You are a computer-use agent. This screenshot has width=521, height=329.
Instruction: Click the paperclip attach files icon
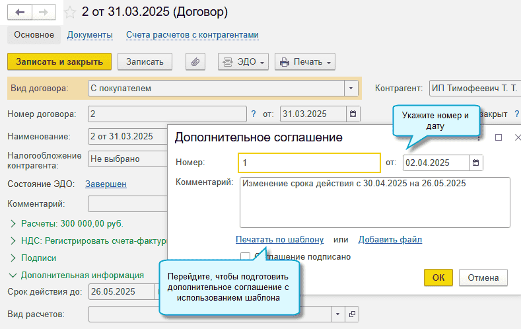coord(195,62)
